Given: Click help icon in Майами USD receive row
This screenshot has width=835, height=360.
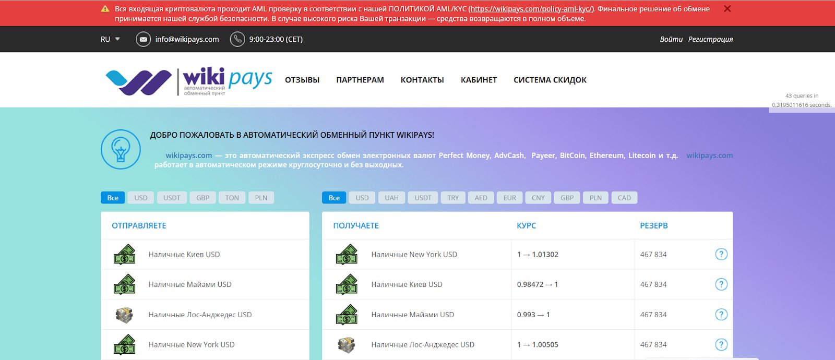Looking at the screenshot, I should tap(721, 315).
